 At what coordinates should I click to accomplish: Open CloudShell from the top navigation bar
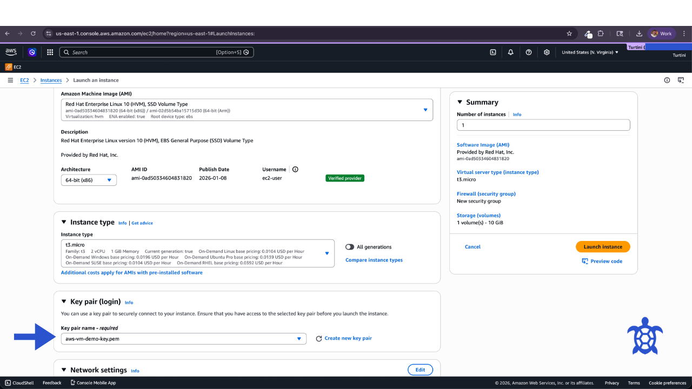[493, 52]
